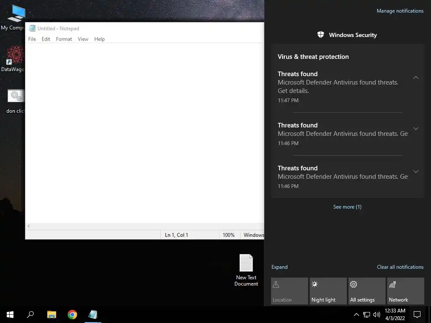431x323 pixels.
Task: Open the Windows Start menu
Action: (x=10, y=315)
